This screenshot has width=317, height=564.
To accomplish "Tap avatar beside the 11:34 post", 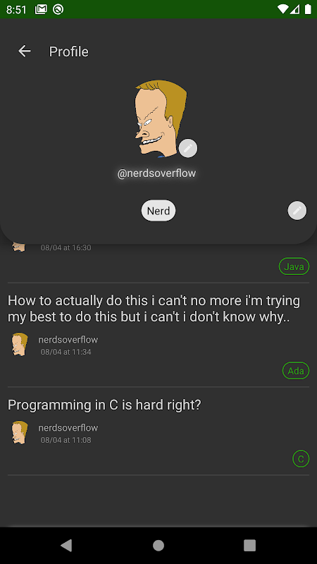I will (20, 345).
